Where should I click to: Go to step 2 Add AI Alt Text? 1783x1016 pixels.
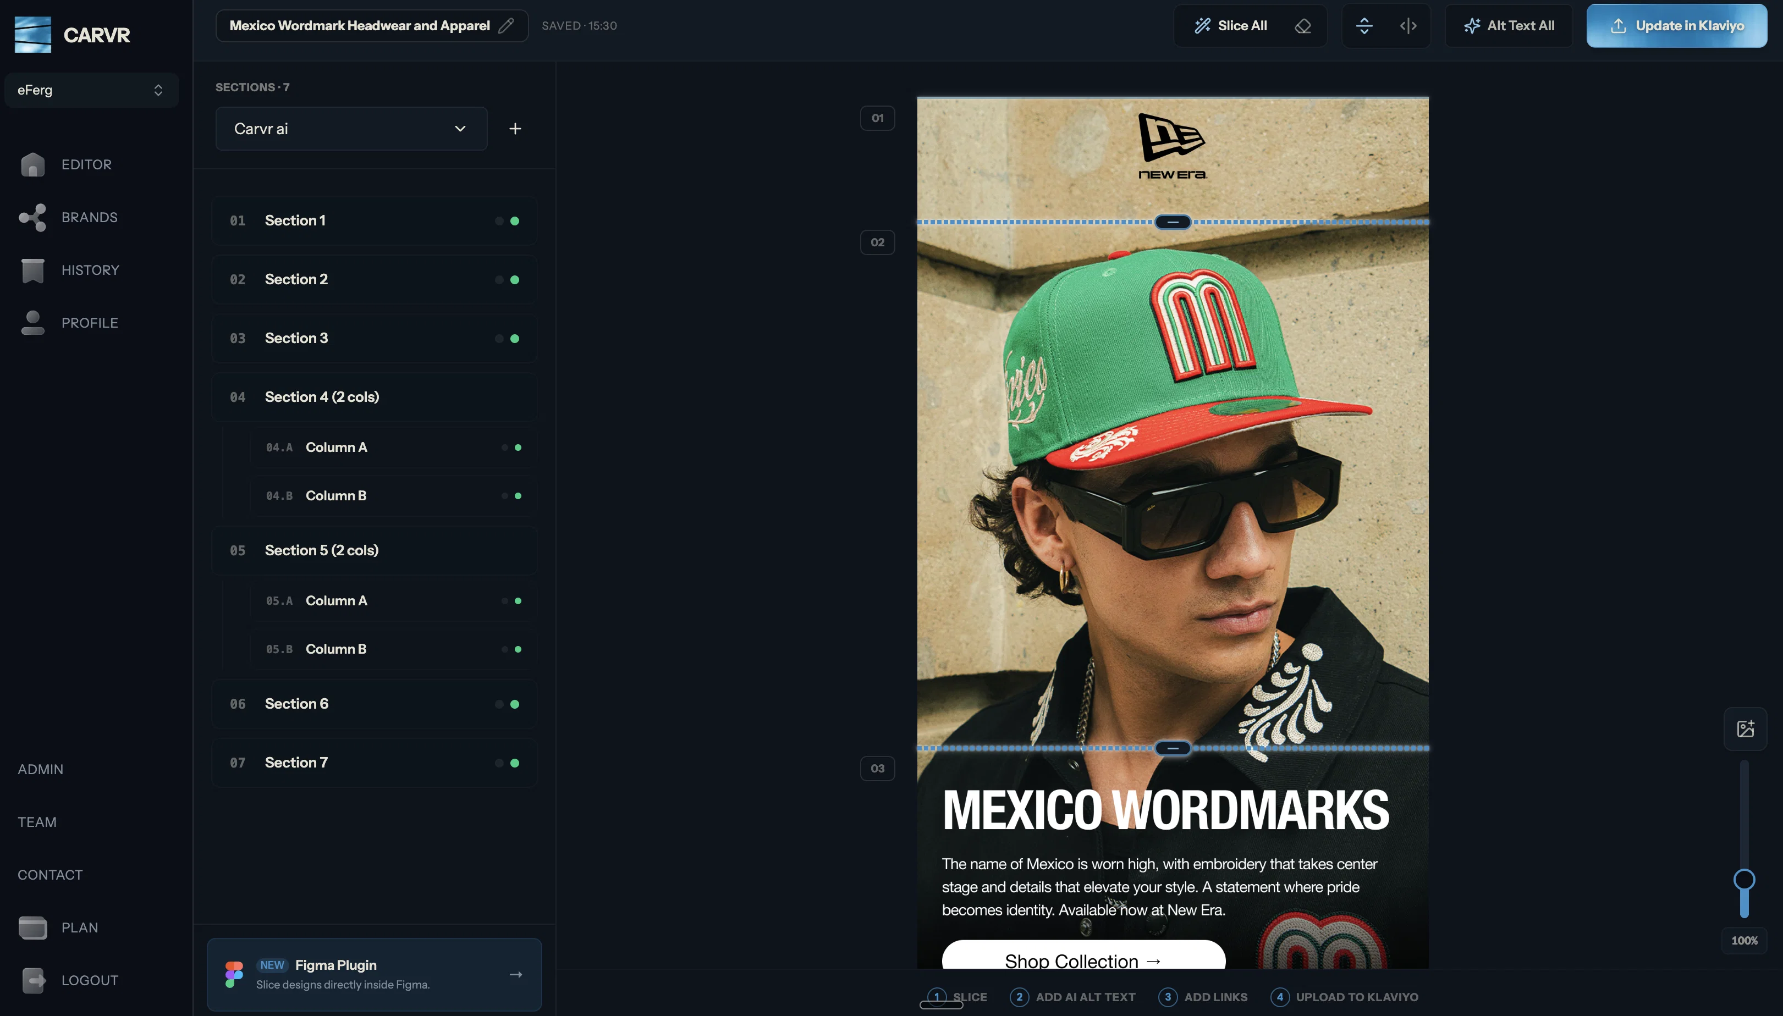pos(1072,996)
